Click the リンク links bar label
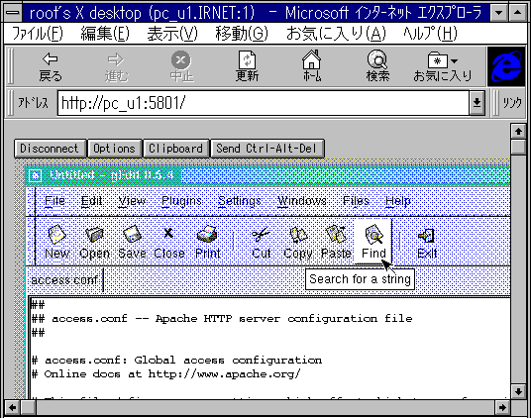Viewport: 531px width, 418px height. click(512, 103)
